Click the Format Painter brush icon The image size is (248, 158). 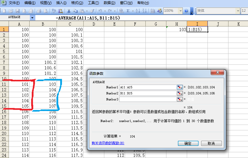pyautogui.click(x=92, y=11)
